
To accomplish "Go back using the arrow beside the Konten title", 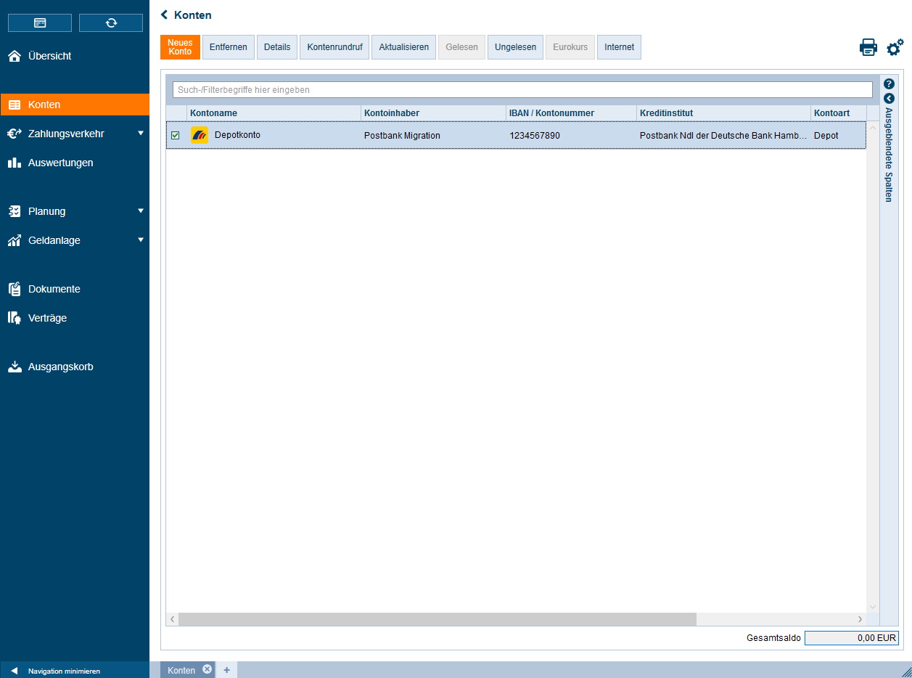I will pos(165,15).
